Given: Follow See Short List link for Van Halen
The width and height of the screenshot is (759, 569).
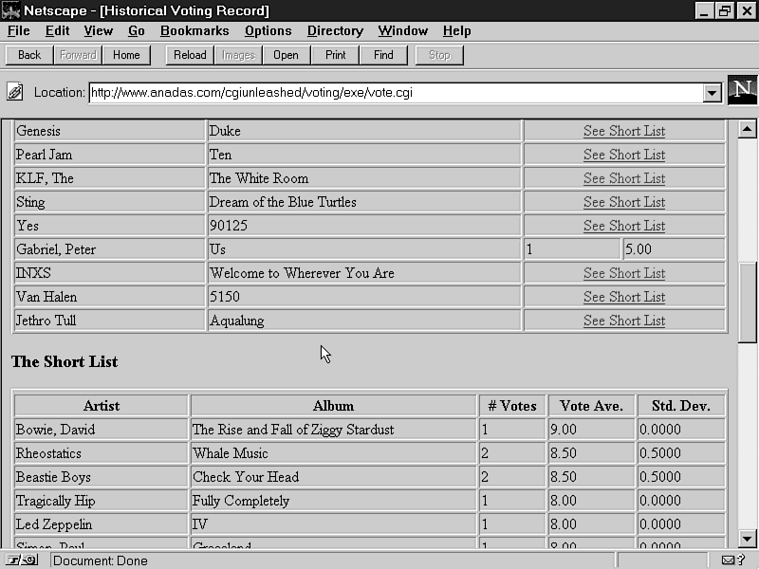Looking at the screenshot, I should tap(624, 297).
